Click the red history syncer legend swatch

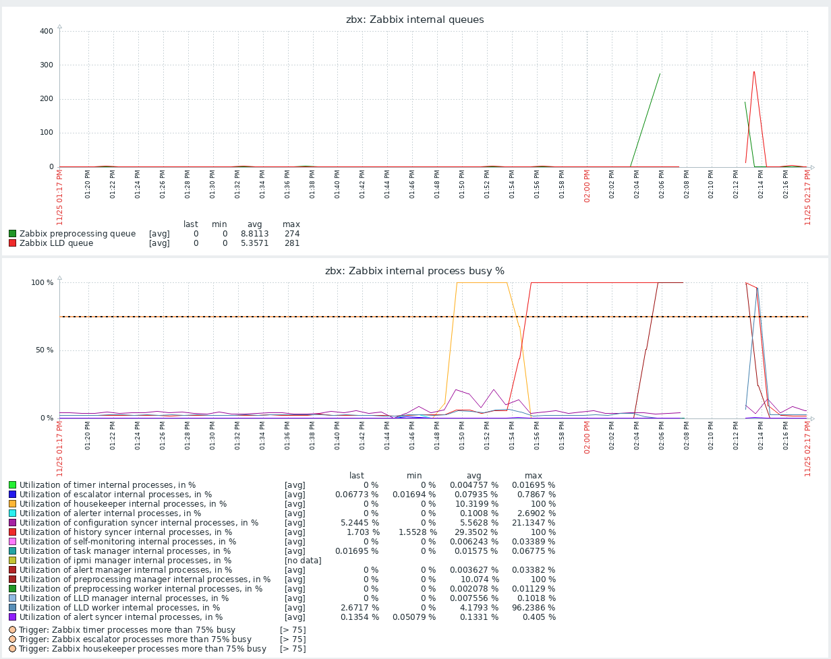(12, 532)
